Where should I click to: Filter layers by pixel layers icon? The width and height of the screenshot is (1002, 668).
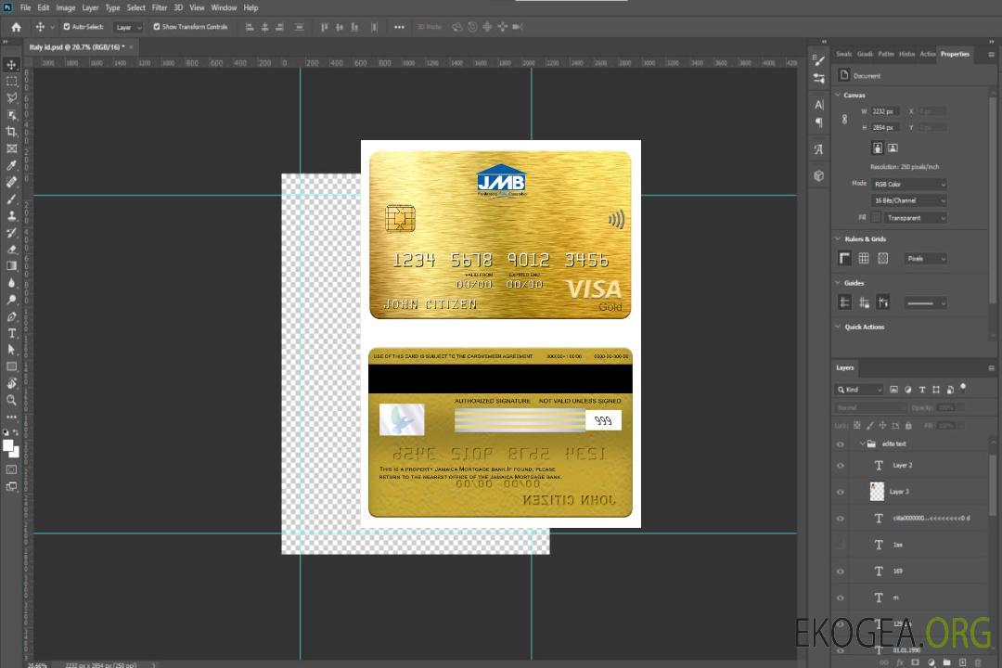pos(894,390)
